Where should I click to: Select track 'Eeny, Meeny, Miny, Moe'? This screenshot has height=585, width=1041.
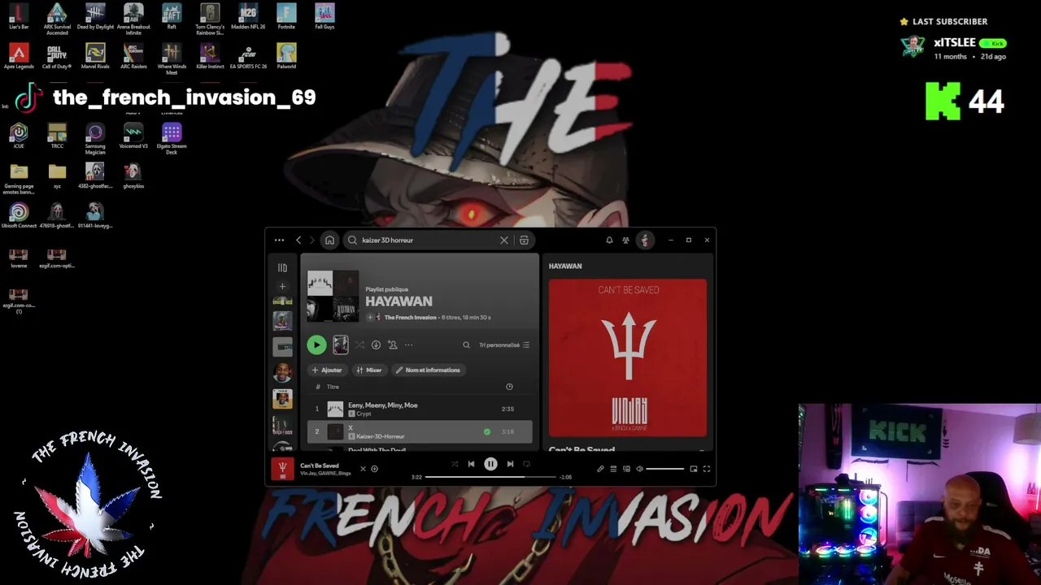420,409
